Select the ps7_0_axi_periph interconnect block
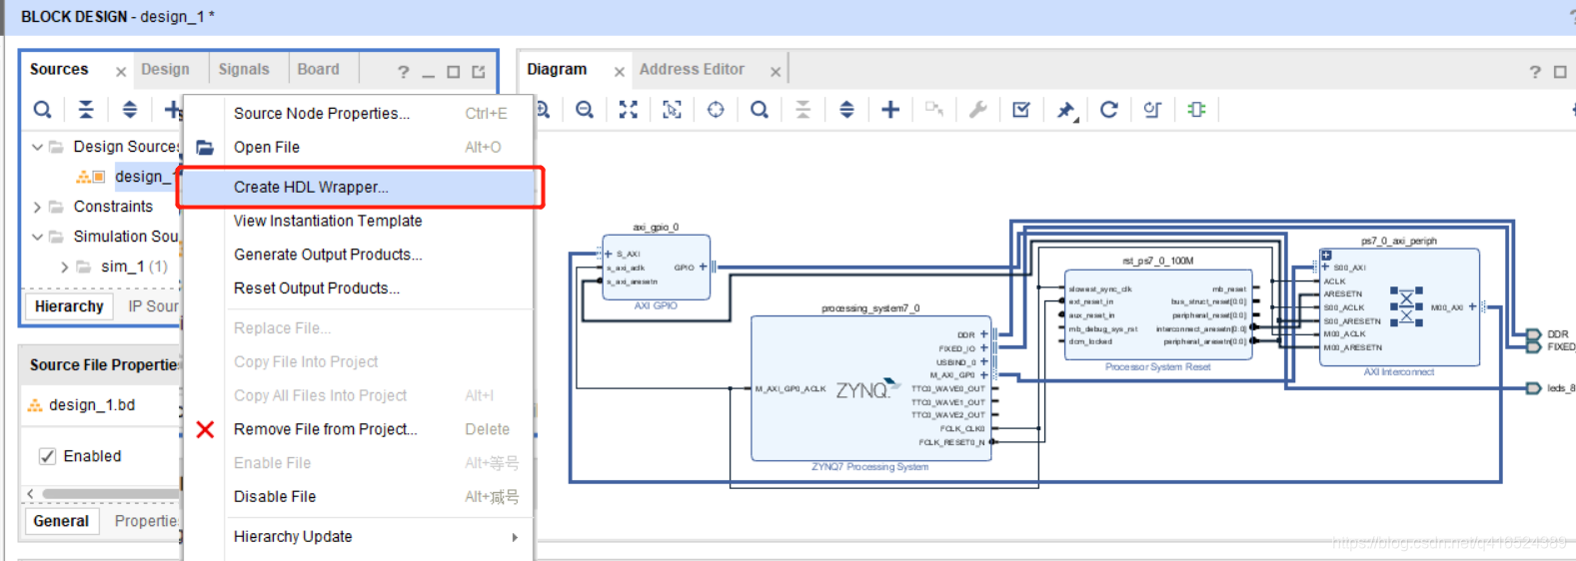1576x561 pixels. 1399,307
